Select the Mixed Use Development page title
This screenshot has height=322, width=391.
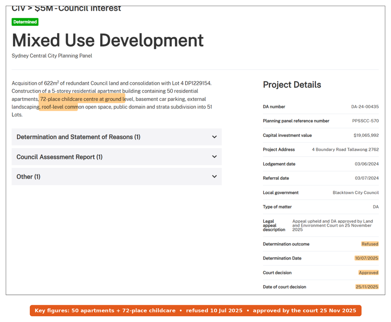(x=108, y=40)
